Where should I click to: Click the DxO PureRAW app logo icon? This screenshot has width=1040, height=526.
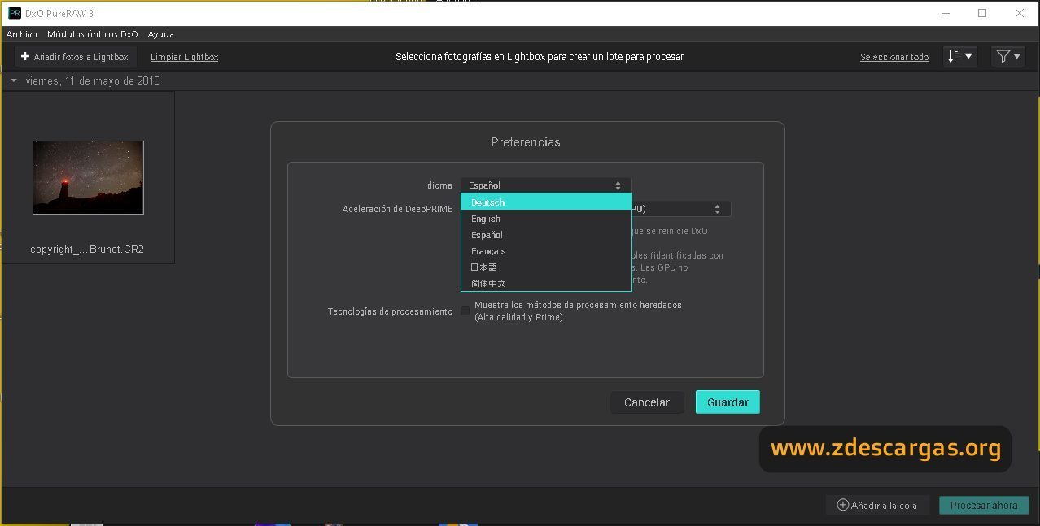click(x=15, y=13)
